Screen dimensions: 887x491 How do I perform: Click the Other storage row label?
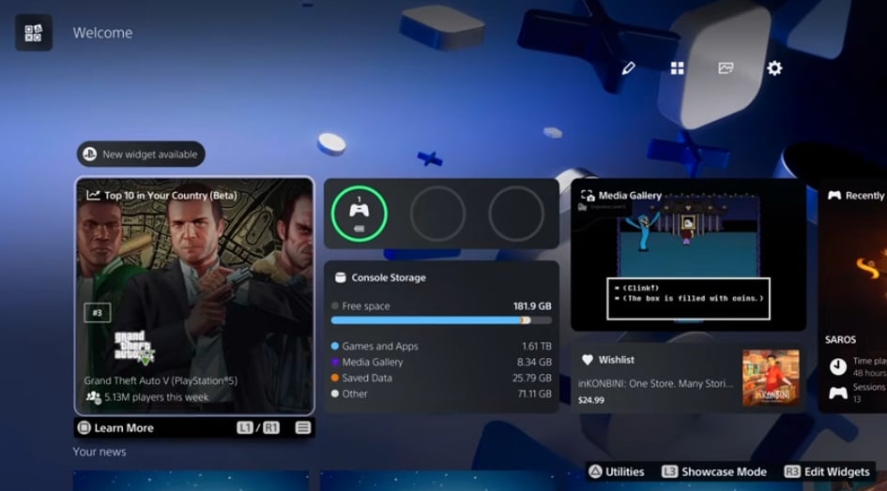point(355,394)
